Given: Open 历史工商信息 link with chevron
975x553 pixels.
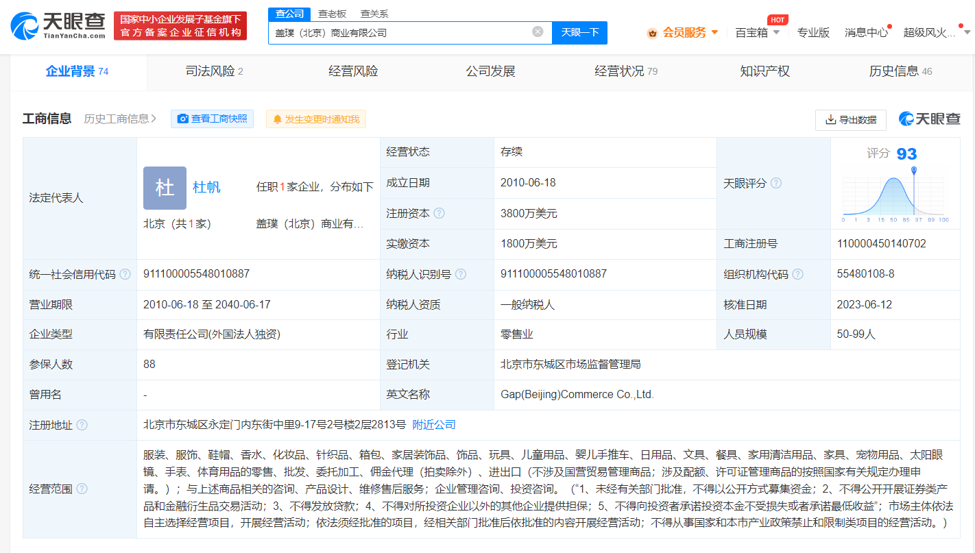Looking at the screenshot, I should point(120,119).
